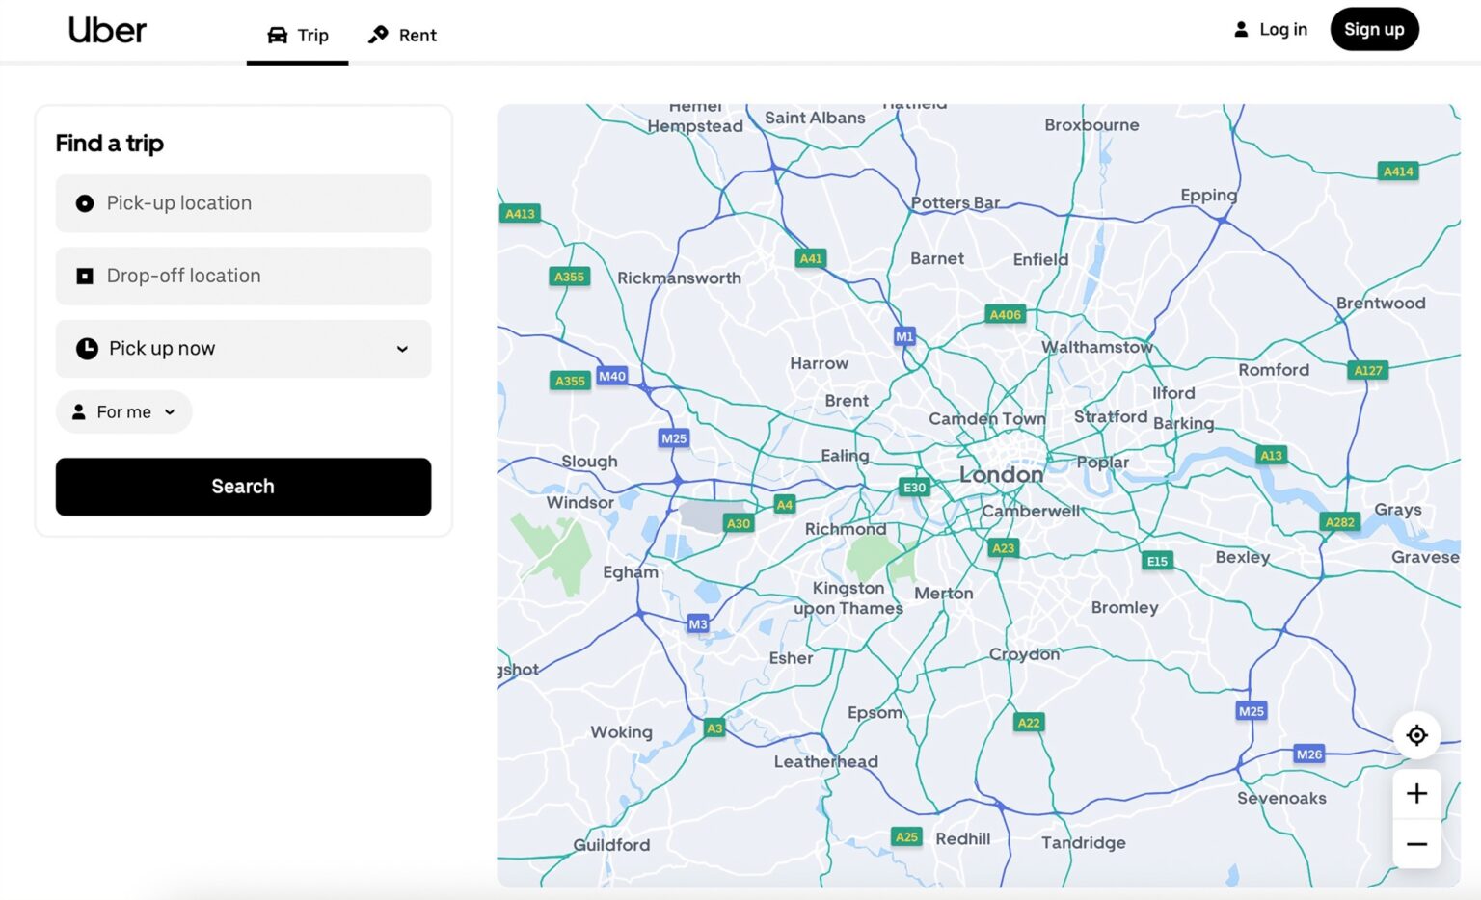Switch to the Rent tab
This screenshot has height=900, width=1481.
(x=402, y=35)
